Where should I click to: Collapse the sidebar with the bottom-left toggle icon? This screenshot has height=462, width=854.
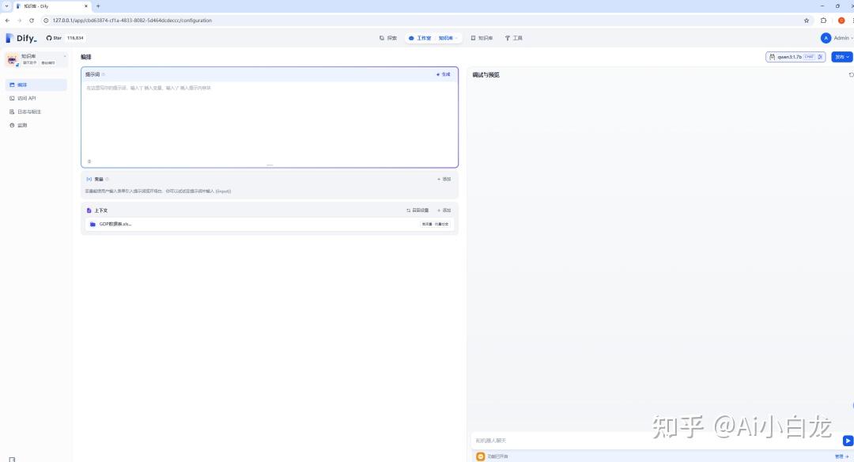[x=12, y=458]
